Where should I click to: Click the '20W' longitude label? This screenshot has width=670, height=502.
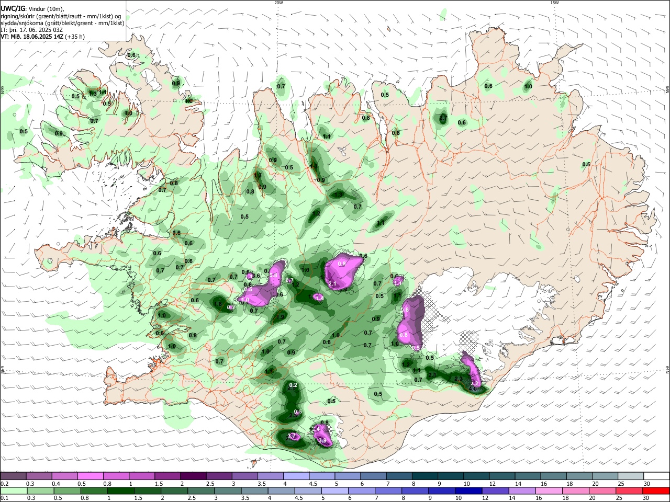pos(278,3)
